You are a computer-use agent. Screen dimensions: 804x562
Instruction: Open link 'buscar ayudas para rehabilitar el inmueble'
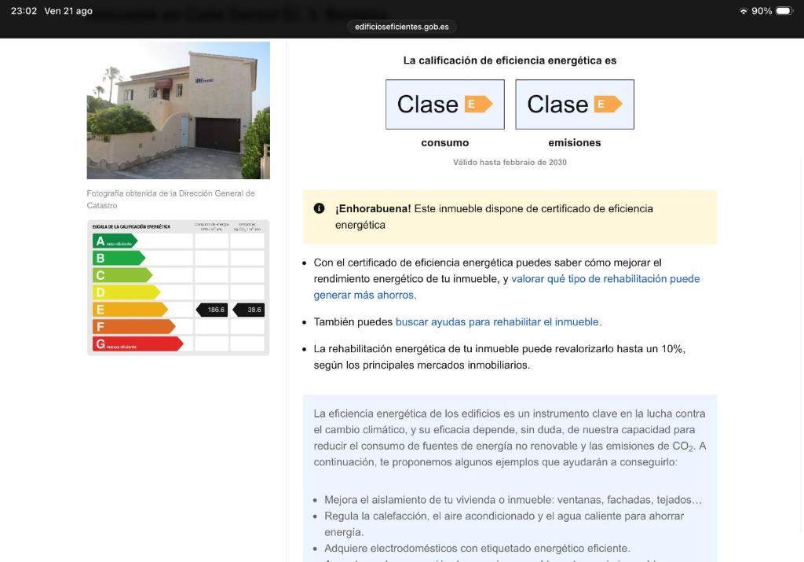(499, 321)
